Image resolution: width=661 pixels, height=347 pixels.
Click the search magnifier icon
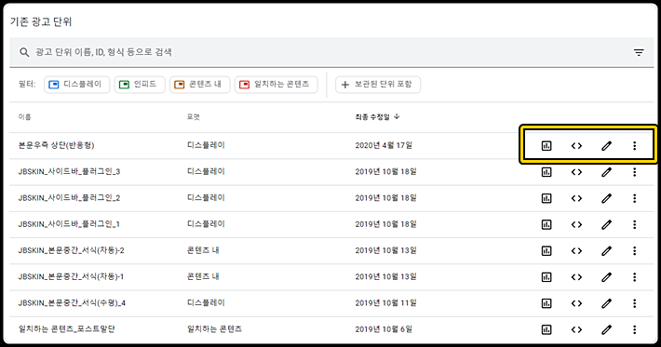pyautogui.click(x=24, y=52)
